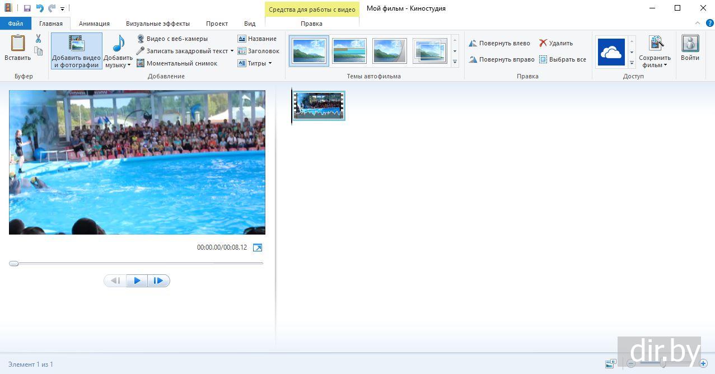Viewport: 715px width, 374px height.
Task: Switch to the Анимация tab
Action: pyautogui.click(x=94, y=24)
